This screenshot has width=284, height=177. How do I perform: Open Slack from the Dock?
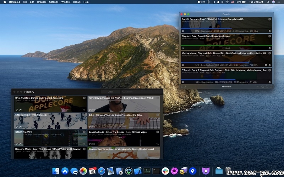[x=165, y=171]
